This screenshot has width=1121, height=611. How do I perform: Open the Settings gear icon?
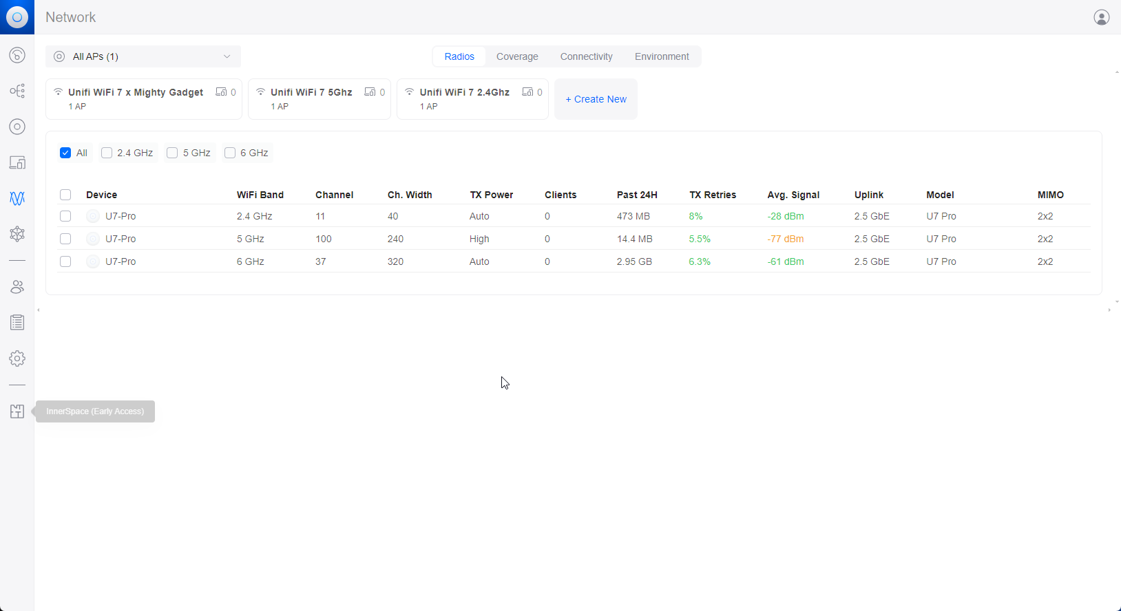(x=17, y=358)
